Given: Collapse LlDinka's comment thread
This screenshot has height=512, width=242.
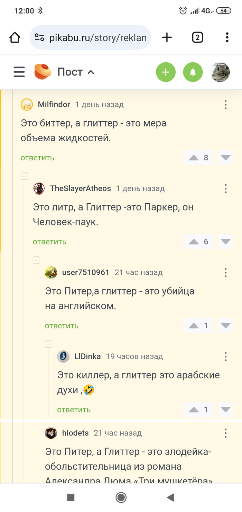Looking at the screenshot, I should (x=48, y=344).
